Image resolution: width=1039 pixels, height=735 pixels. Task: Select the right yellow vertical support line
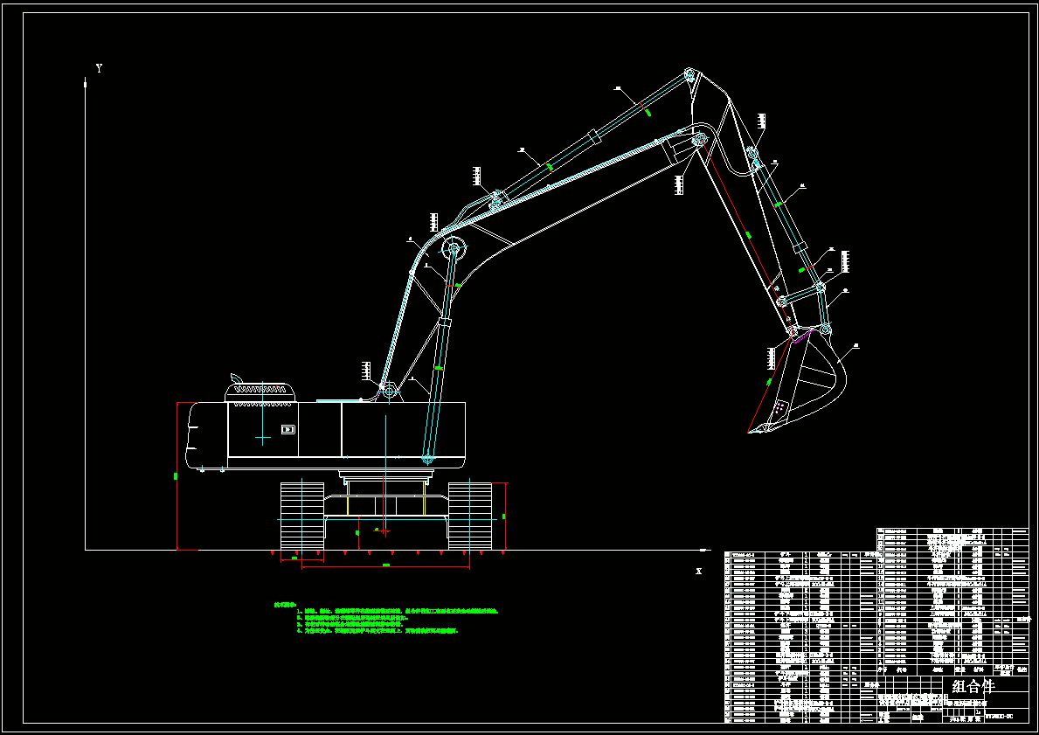click(x=424, y=498)
